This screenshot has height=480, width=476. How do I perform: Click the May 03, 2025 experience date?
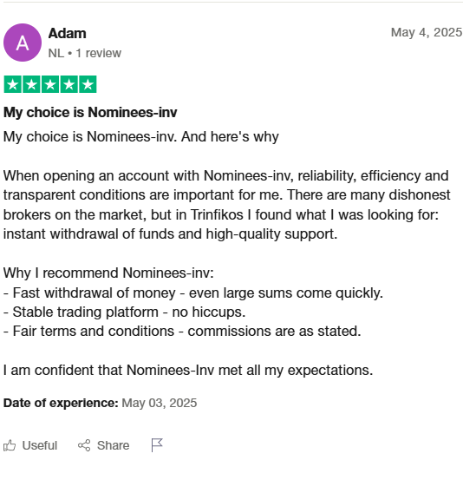[x=160, y=403]
